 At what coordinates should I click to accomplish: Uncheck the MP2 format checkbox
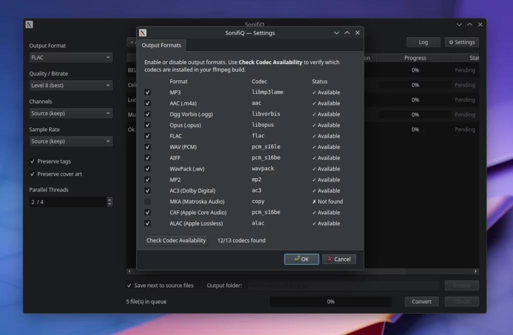148,180
